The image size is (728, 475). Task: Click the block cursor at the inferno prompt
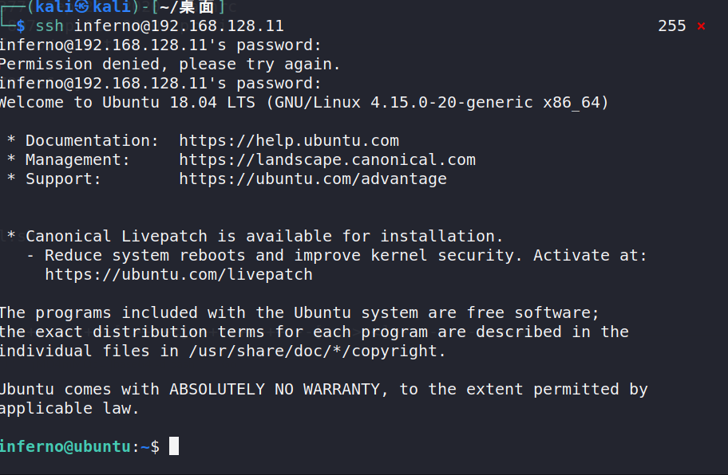174,446
